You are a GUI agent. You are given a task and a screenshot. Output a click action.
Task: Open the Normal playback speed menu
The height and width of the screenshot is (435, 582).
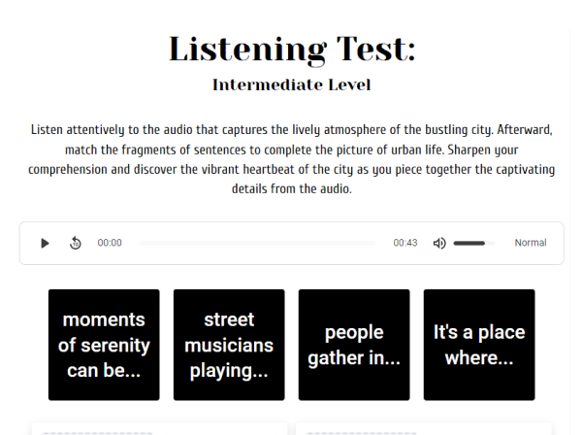[x=530, y=243]
